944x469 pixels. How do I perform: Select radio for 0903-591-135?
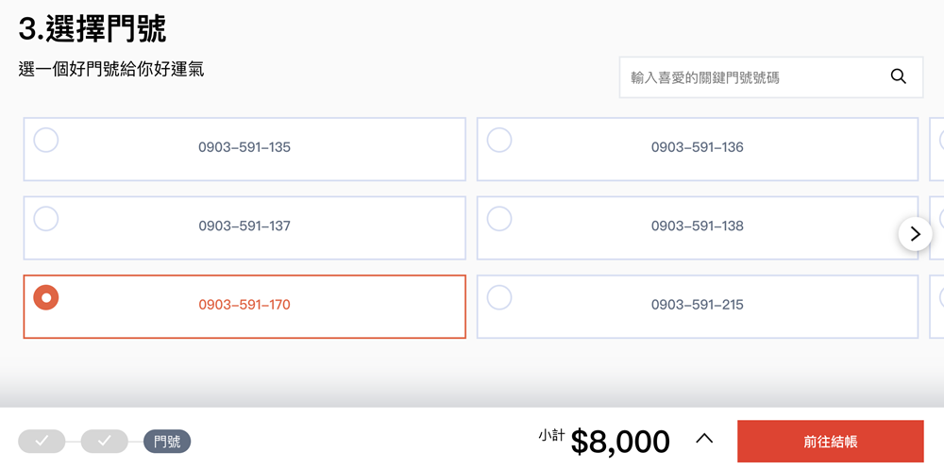pyautogui.click(x=46, y=140)
